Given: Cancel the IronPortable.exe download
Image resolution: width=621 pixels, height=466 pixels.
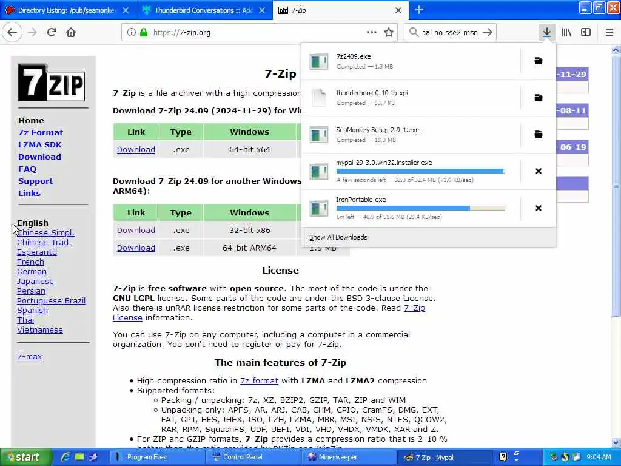Looking at the screenshot, I should coord(539,208).
